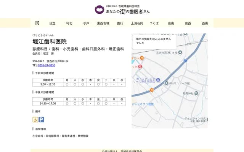Click the 稲荷神社 shrine map marker
The width and height of the screenshot is (244, 152).
pos(196,93)
